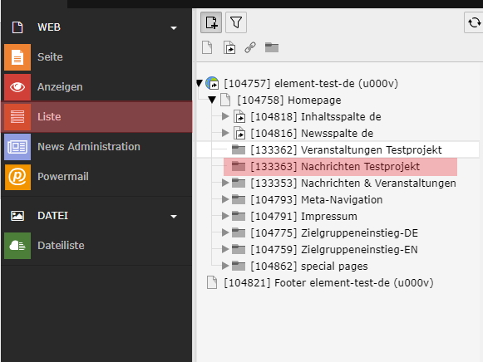Click the folder page type icon
This screenshot has height=362, width=483.
272,47
